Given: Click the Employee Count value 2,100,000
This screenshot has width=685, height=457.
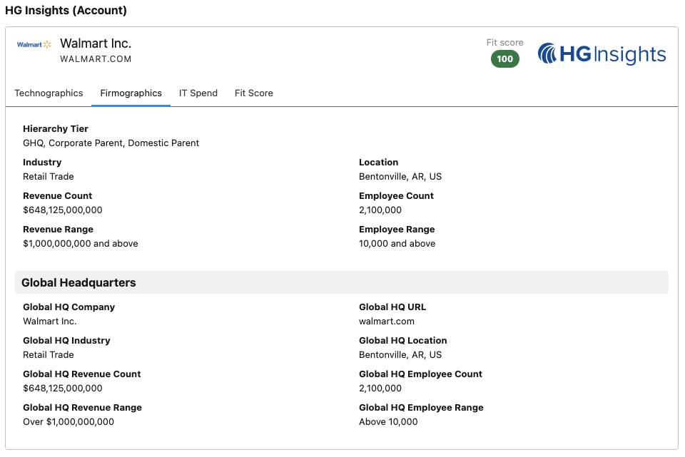Looking at the screenshot, I should 380,210.
